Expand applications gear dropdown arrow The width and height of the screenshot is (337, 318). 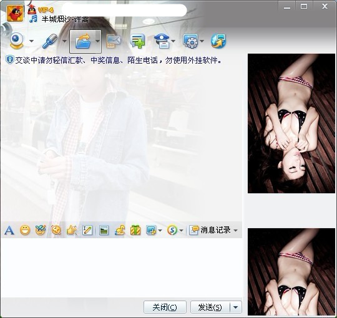tap(202, 41)
